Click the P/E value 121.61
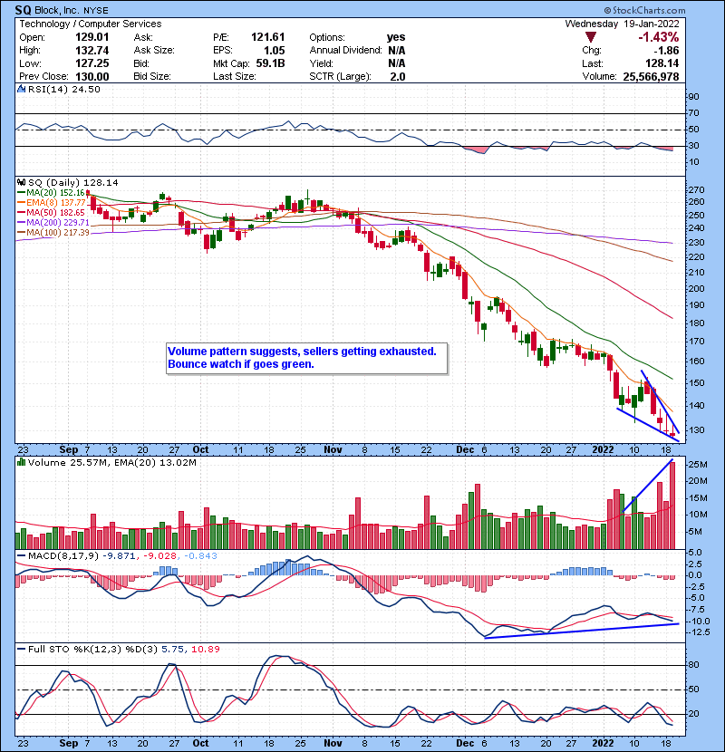Image resolution: width=725 pixels, height=752 pixels. point(267,37)
